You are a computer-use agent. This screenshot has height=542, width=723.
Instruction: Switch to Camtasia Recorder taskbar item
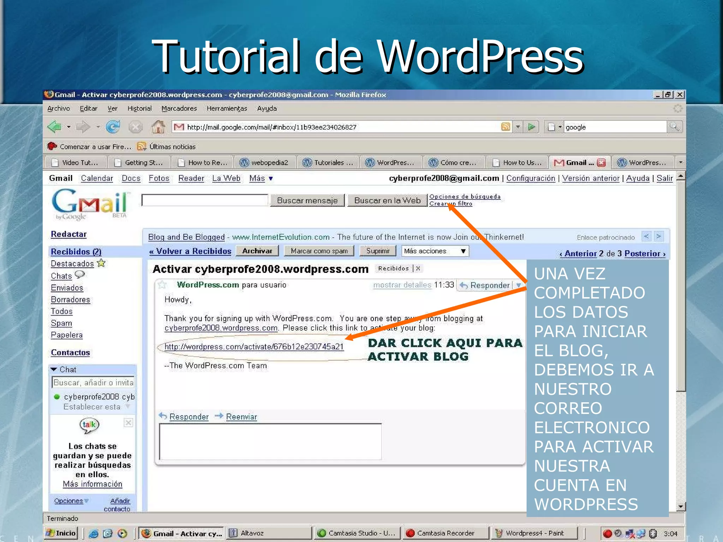coord(445,533)
